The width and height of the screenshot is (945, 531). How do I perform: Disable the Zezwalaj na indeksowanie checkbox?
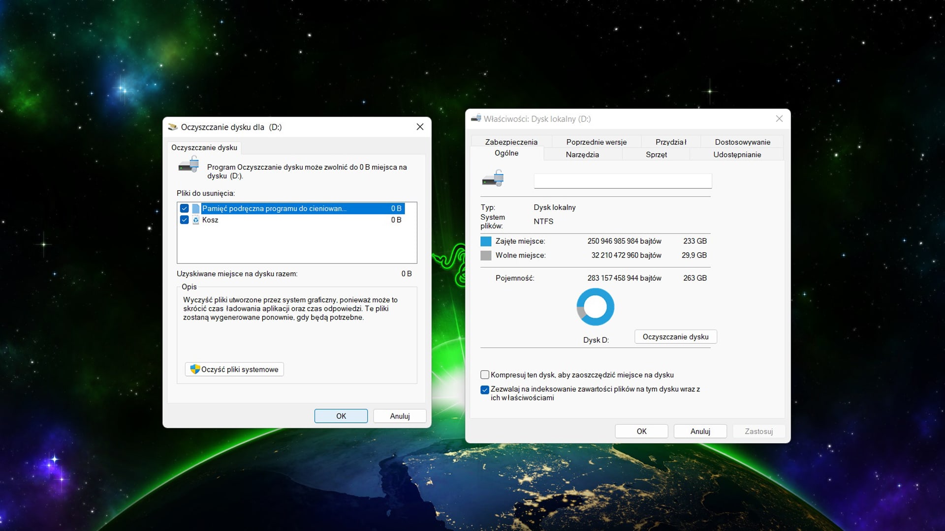[485, 389]
